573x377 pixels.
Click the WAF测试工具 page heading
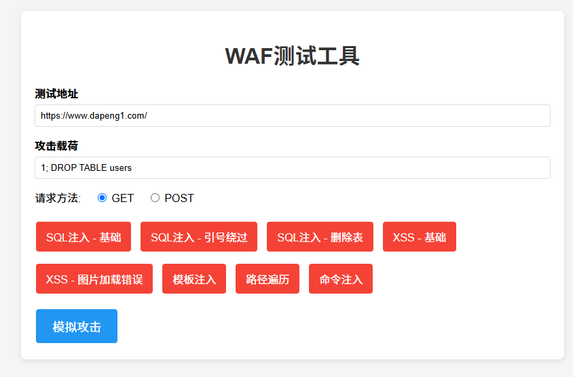[292, 56]
